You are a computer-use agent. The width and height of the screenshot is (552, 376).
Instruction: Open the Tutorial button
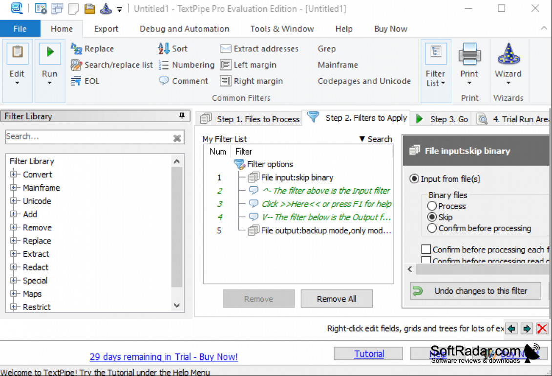point(369,354)
